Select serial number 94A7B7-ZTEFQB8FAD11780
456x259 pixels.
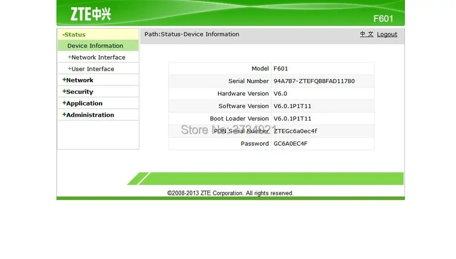pyautogui.click(x=314, y=81)
